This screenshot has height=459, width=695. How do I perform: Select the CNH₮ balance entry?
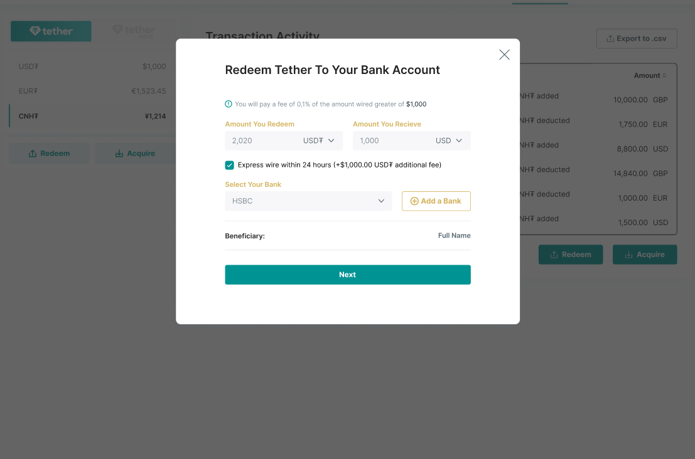pyautogui.click(x=88, y=116)
